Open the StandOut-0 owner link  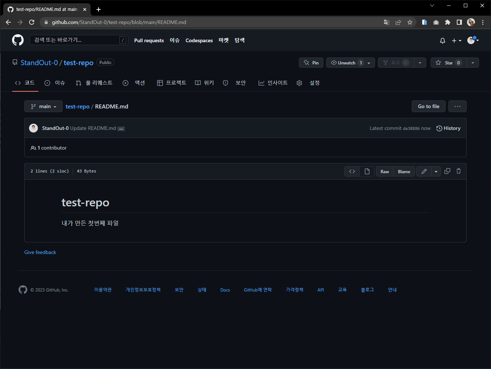tap(39, 63)
